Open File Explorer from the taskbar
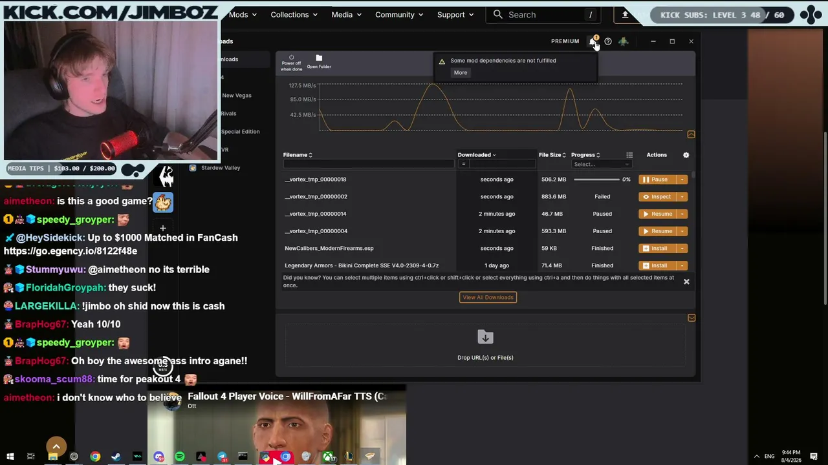 (x=53, y=457)
